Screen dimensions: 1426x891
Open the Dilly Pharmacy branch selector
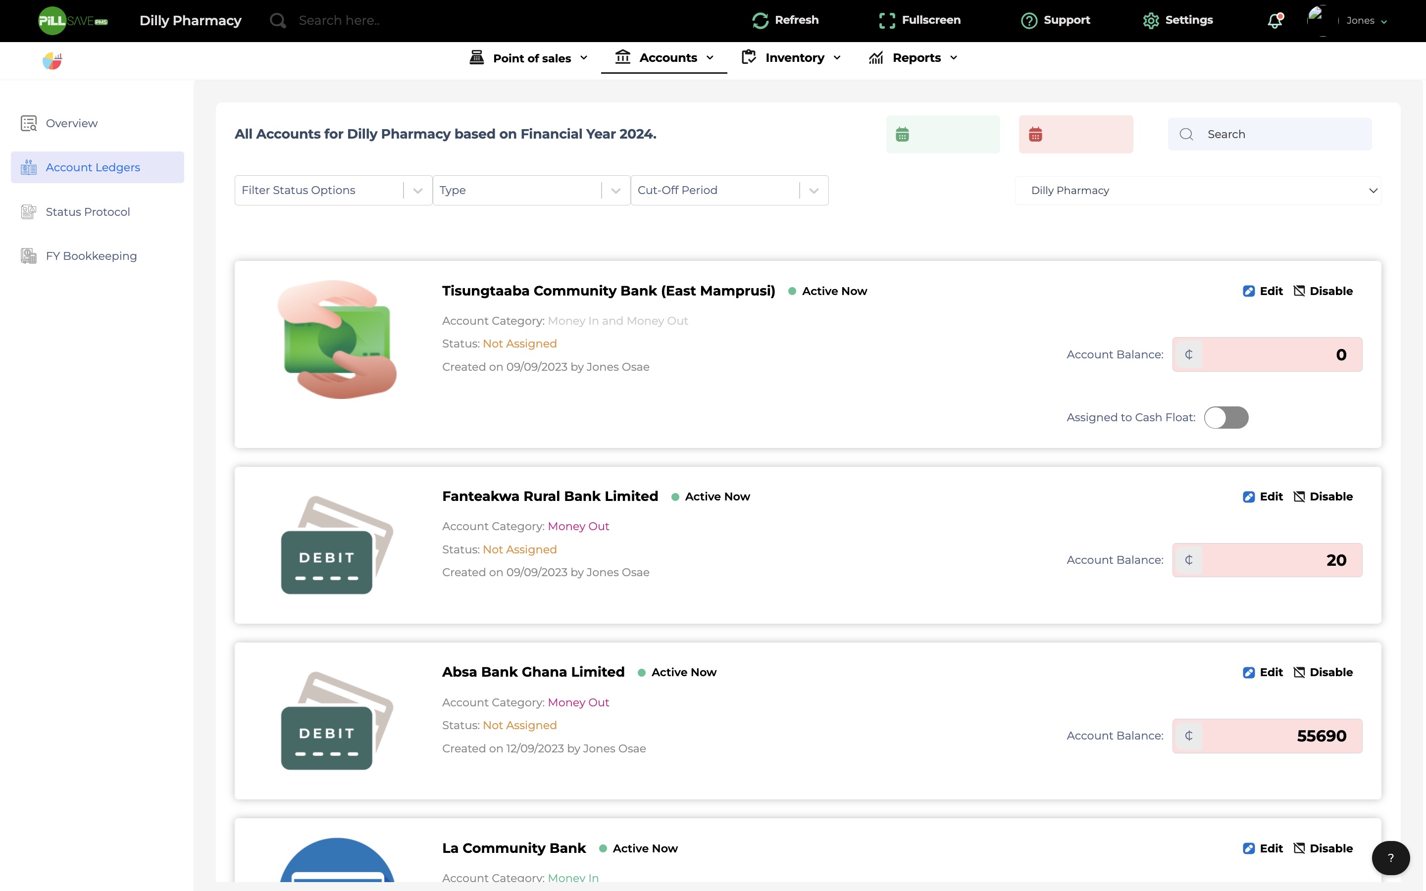[x=1197, y=191]
